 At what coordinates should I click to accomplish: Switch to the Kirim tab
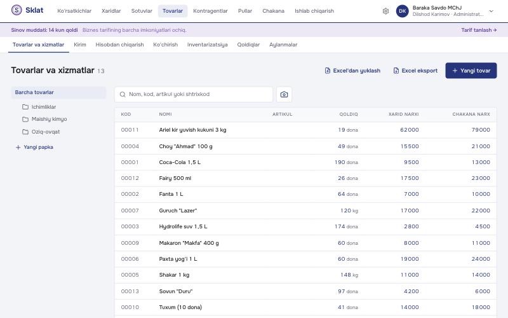80,45
